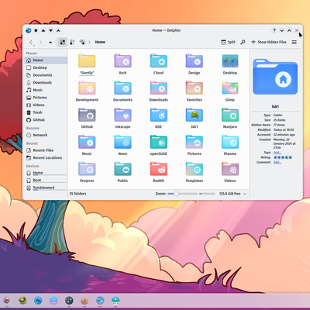The image size is (310, 310).
Task: Open the hamburger menu
Action: [294, 42]
